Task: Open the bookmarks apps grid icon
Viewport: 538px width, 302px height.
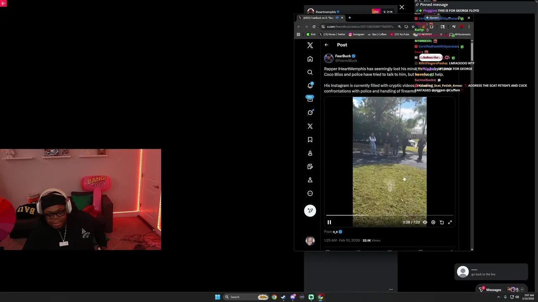Action: point(298,34)
